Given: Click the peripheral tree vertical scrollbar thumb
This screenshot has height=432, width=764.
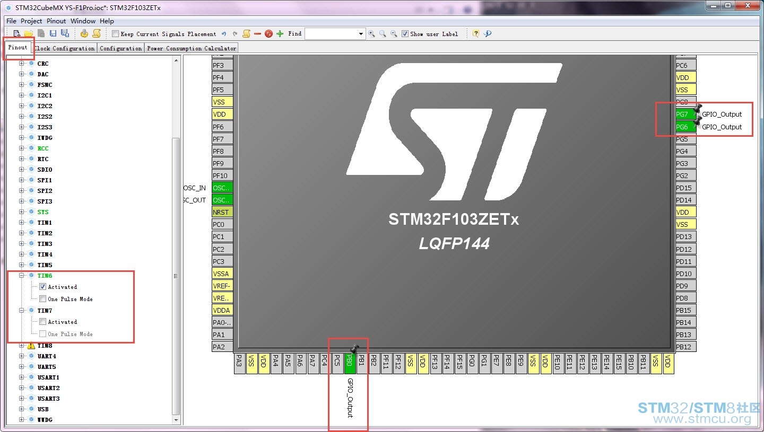Looking at the screenshot, I should pyautogui.click(x=176, y=276).
